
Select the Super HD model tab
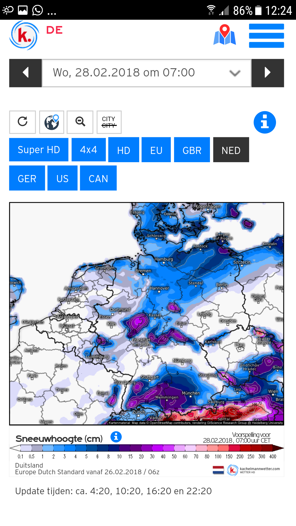click(x=39, y=150)
